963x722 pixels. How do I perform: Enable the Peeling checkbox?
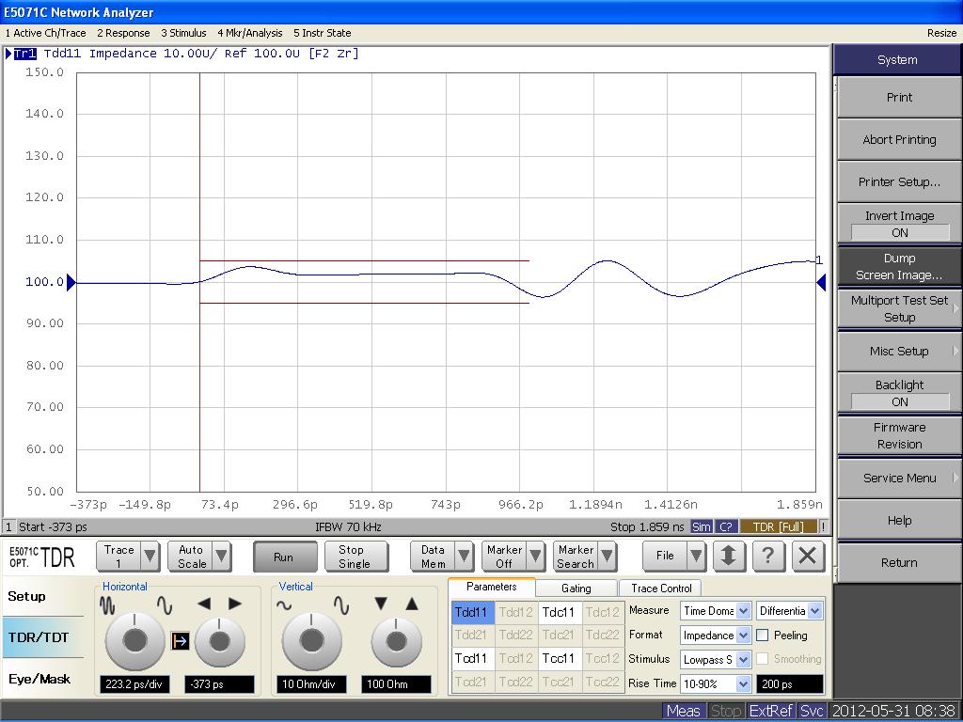point(763,636)
